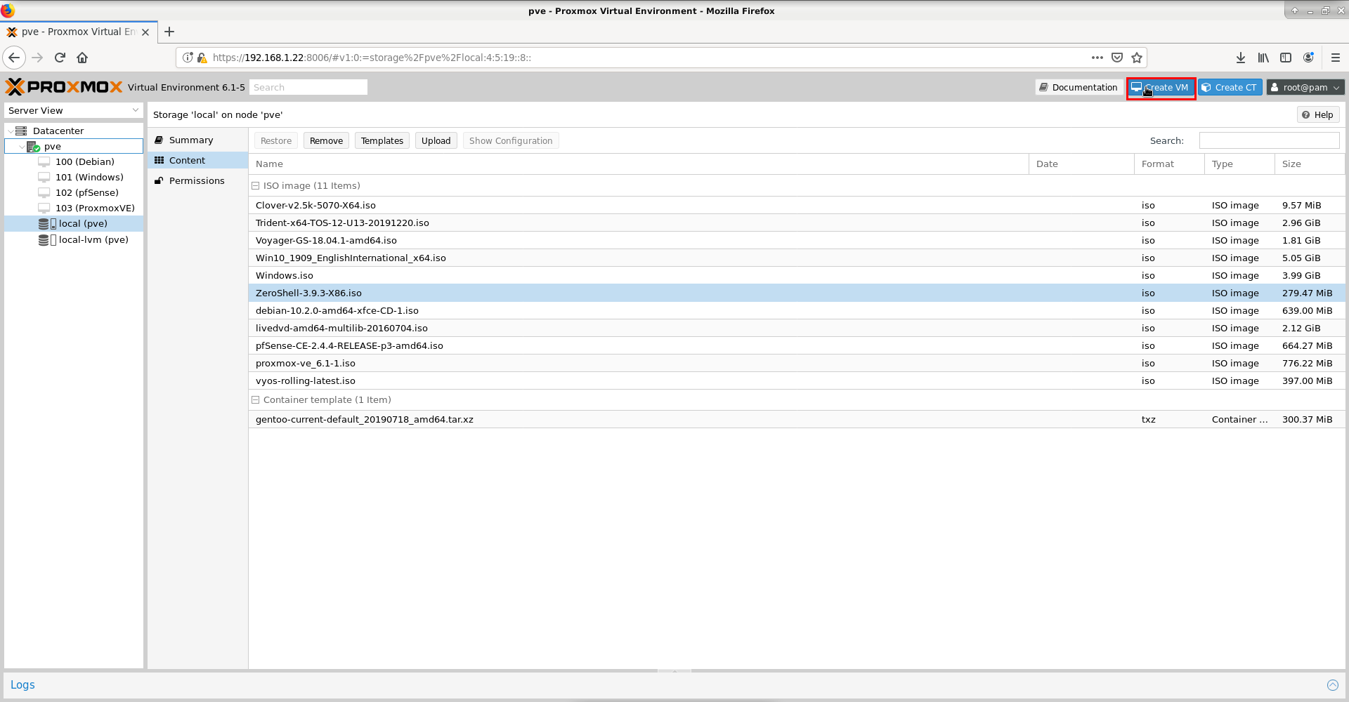Open the Firefox home page
This screenshot has width=1349, height=702.
tap(82, 58)
